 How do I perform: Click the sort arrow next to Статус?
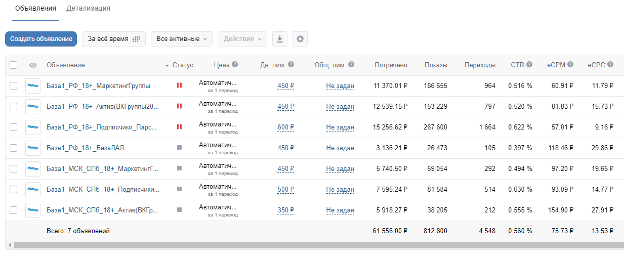pyautogui.click(x=167, y=66)
